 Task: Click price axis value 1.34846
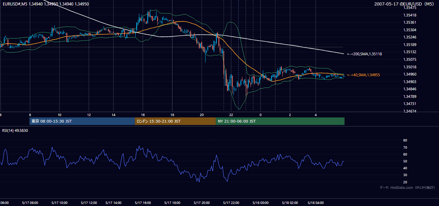coord(409,89)
